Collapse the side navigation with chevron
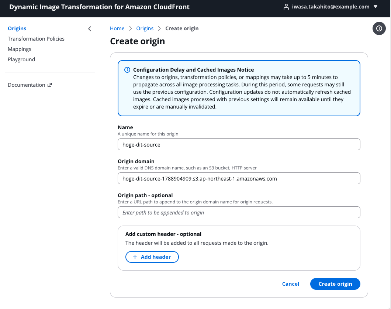 tap(90, 29)
